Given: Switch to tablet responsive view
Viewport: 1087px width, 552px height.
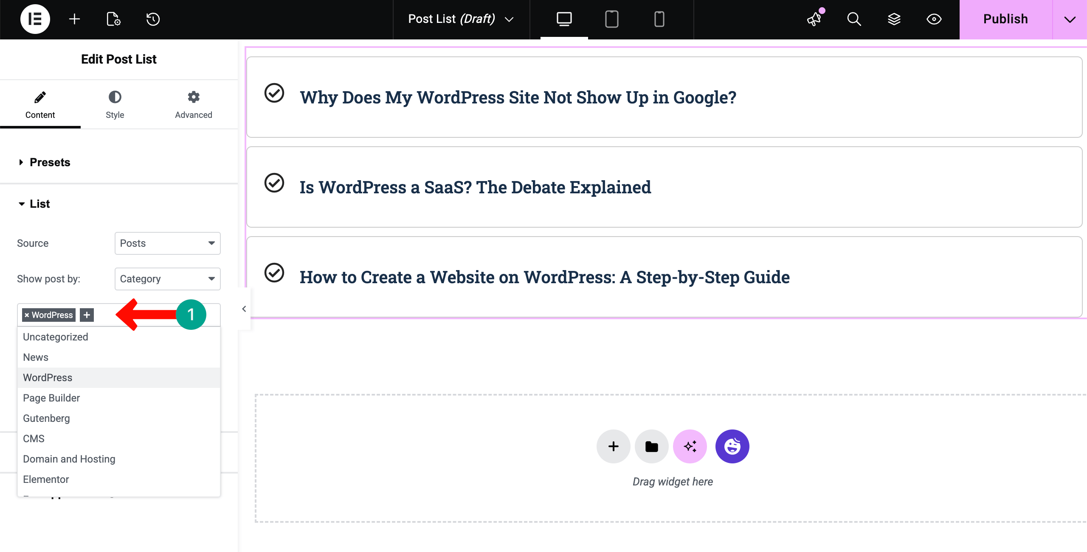Looking at the screenshot, I should tap(611, 19).
